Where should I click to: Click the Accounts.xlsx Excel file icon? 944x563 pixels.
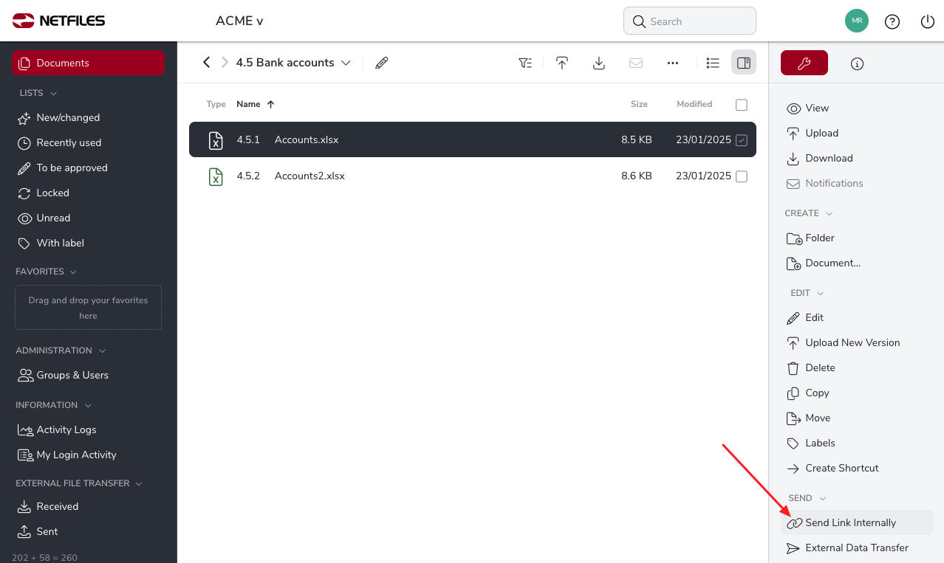coord(215,139)
